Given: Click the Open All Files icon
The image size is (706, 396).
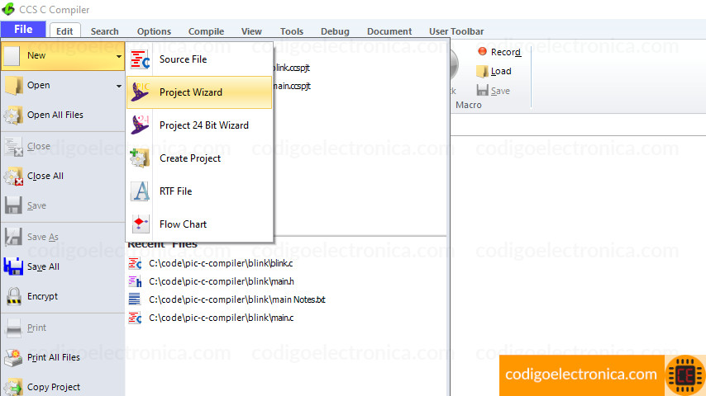Looking at the screenshot, I should (x=13, y=115).
